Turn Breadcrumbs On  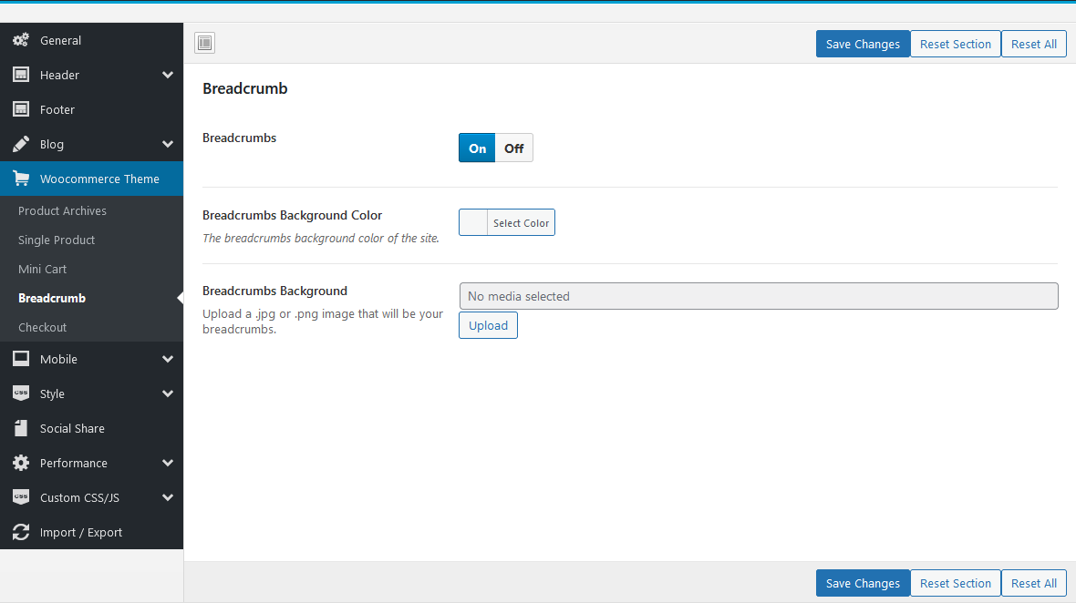[x=477, y=148]
